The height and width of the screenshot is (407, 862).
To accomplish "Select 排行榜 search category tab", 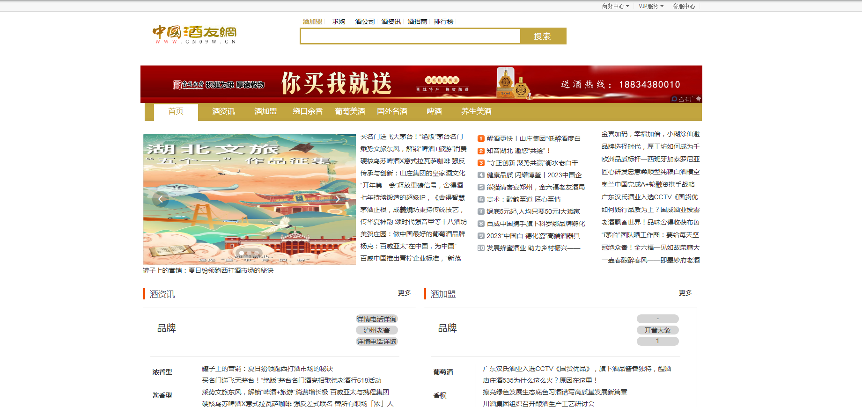I will click(443, 22).
